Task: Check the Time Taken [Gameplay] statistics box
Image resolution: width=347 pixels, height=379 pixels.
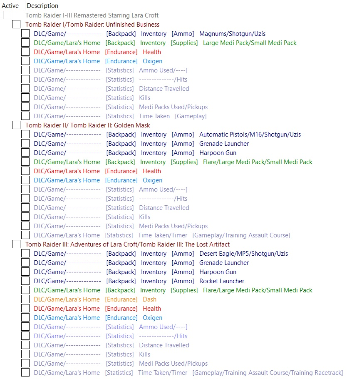Action: [25, 116]
